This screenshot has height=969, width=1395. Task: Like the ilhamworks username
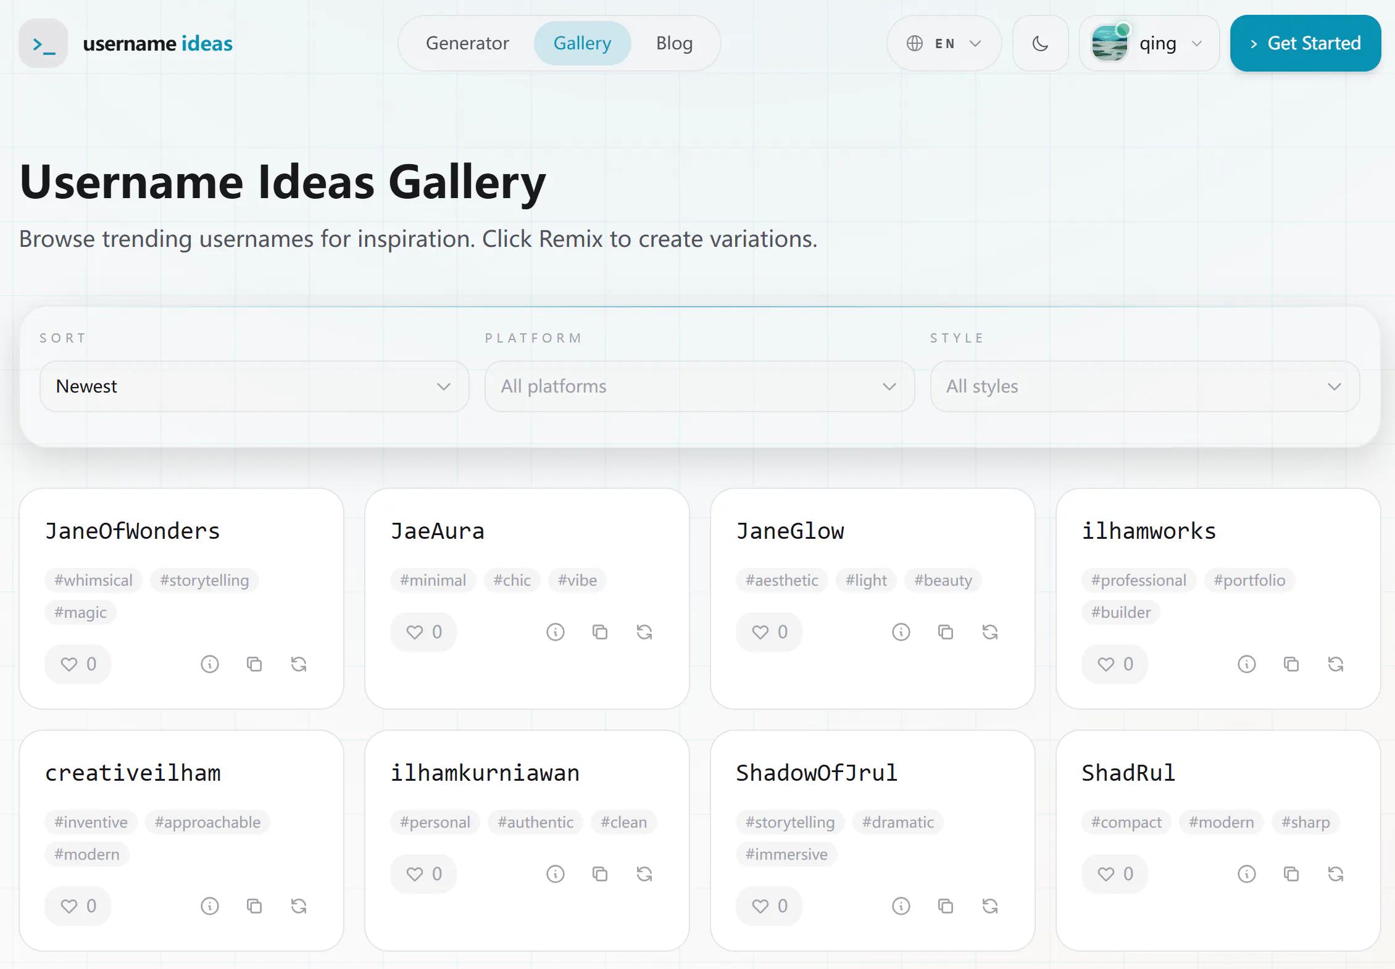pos(1115,664)
